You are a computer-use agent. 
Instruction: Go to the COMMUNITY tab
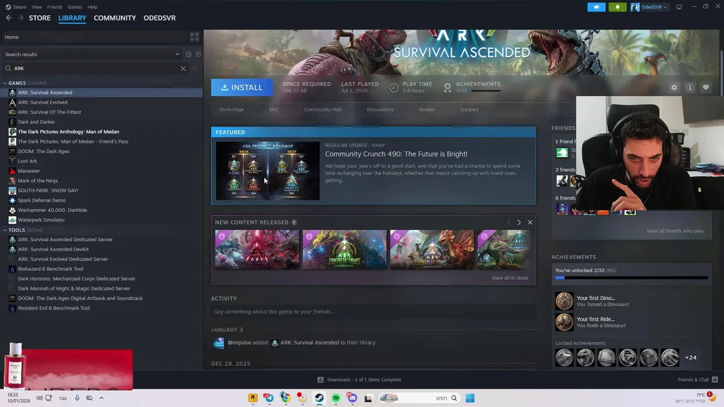click(x=115, y=18)
